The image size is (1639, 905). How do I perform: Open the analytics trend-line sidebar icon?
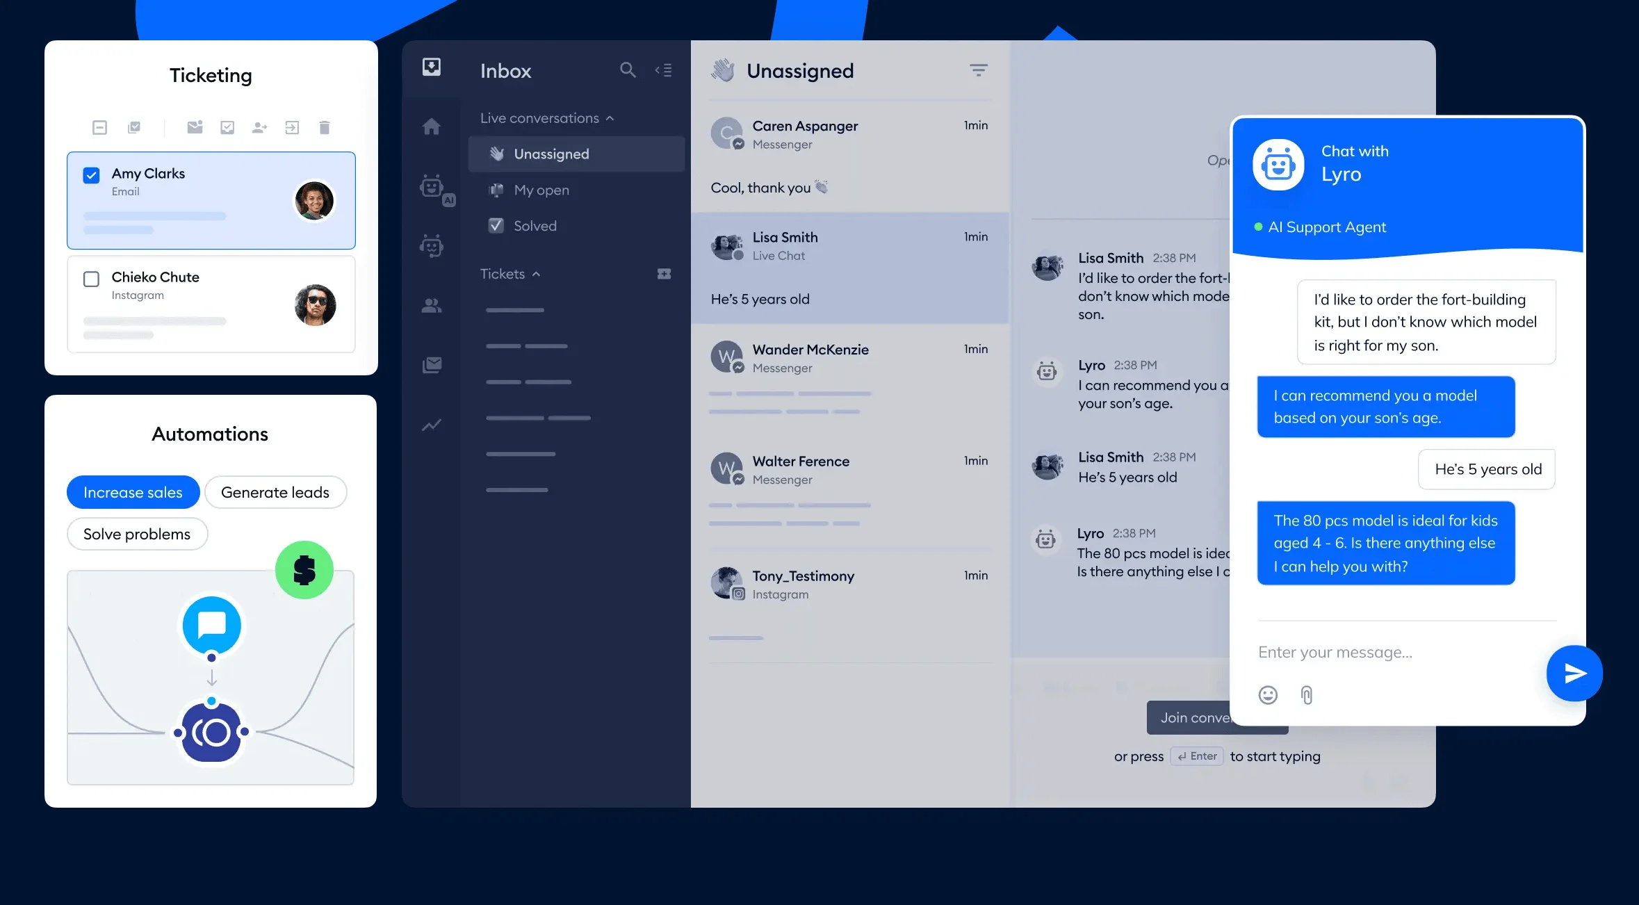tap(432, 425)
